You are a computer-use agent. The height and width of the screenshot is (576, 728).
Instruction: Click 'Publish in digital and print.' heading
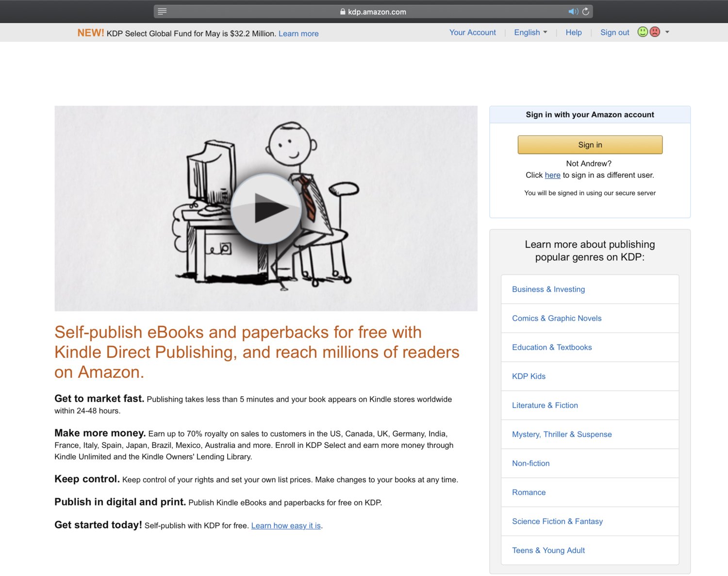[x=120, y=502]
